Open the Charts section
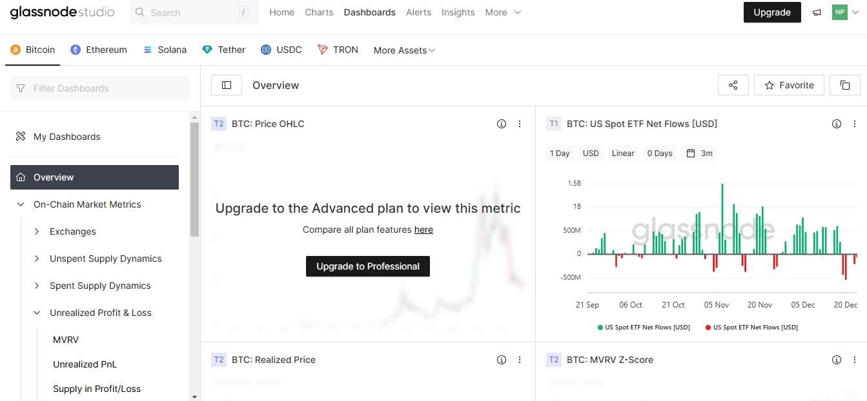This screenshot has width=867, height=401. click(x=320, y=12)
